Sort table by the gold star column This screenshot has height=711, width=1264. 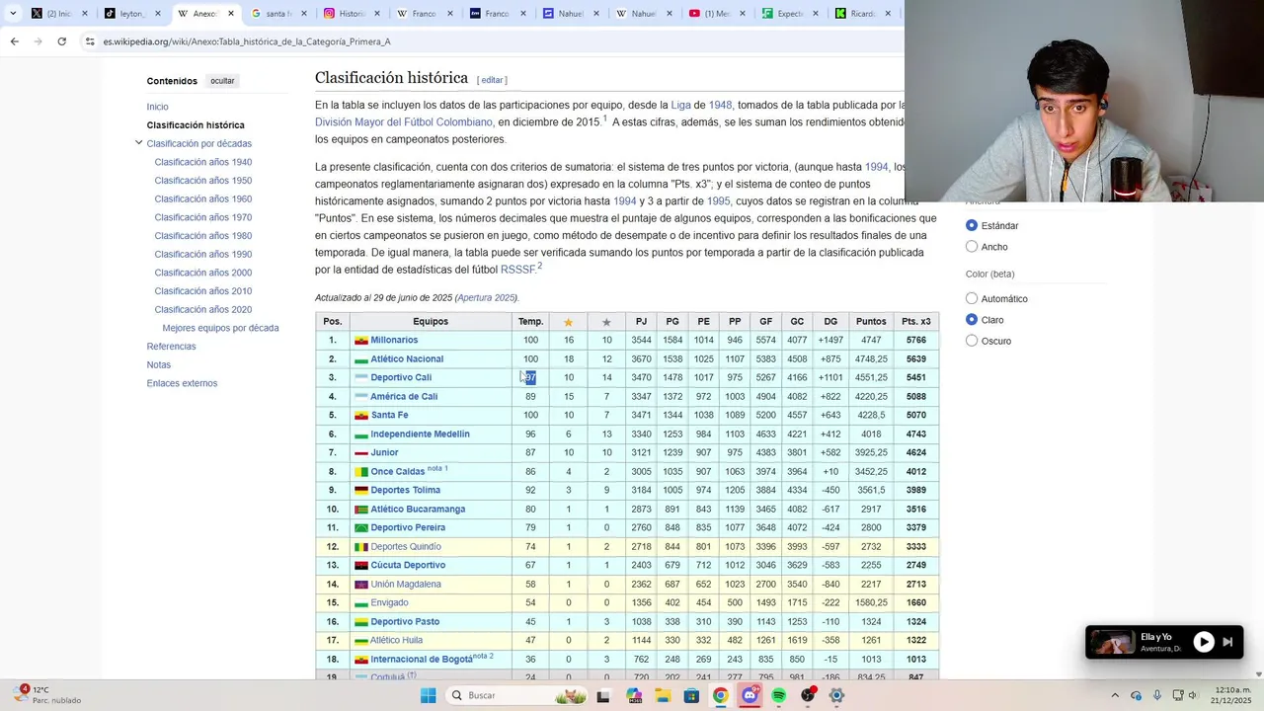568,322
